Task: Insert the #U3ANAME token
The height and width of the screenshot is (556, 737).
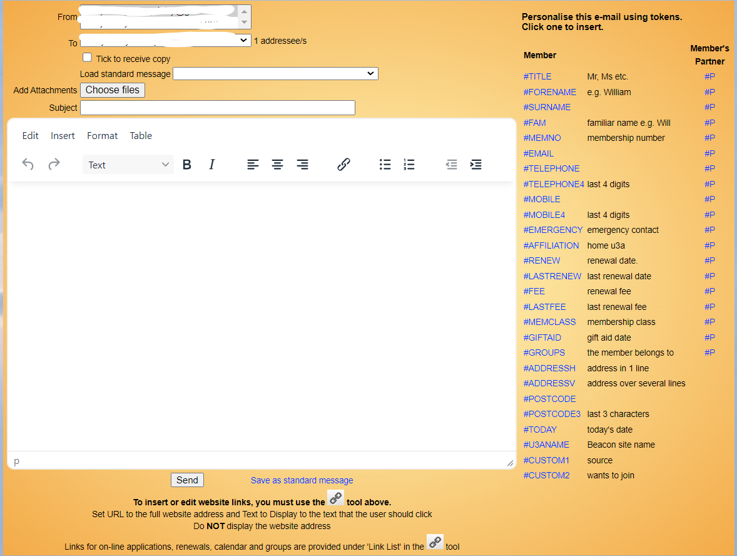Action: 546,445
